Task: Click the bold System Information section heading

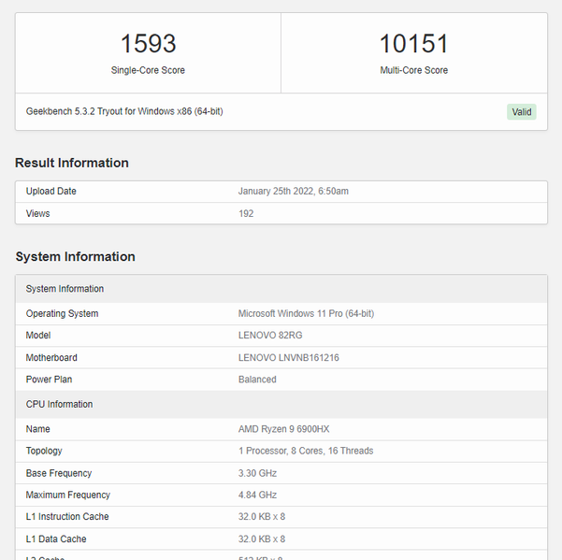Action: pos(75,256)
